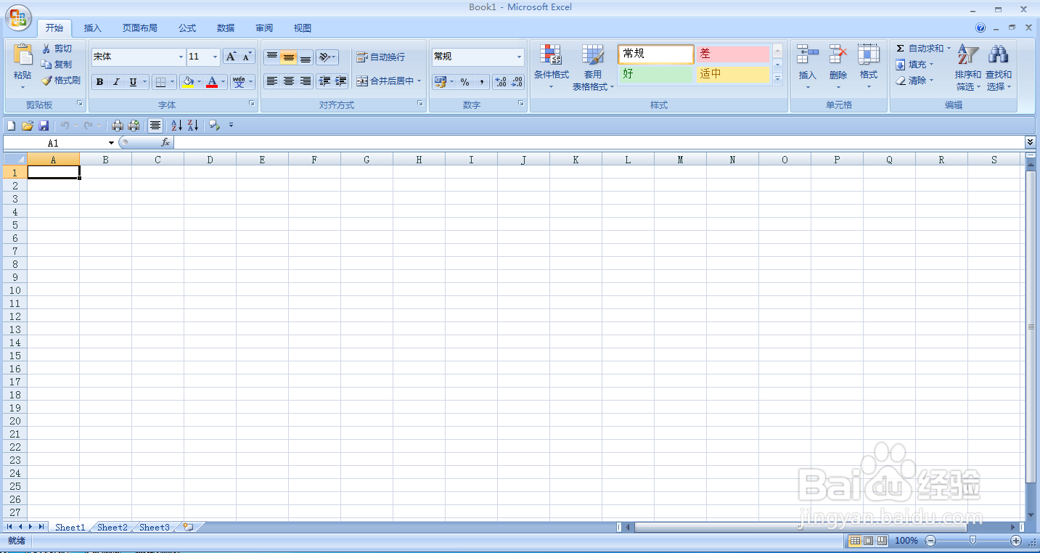Sort ascending with A-Z arrow icon
The width and height of the screenshot is (1040, 553).
coord(176,126)
